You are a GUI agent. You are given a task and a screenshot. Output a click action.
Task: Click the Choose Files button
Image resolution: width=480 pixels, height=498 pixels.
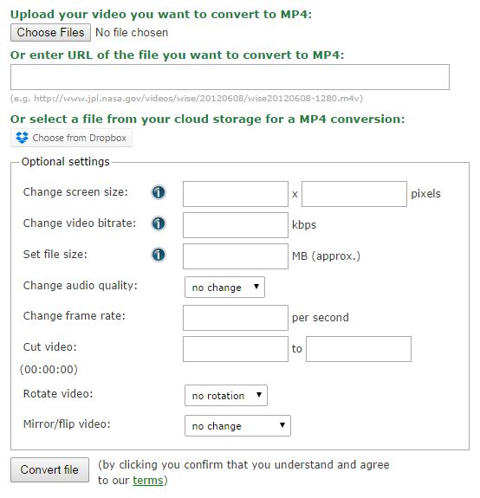coord(50,33)
